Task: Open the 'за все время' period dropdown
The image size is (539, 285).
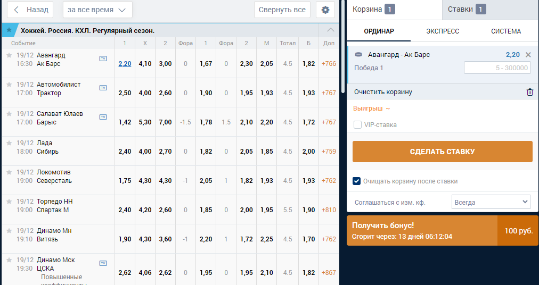Action: [x=97, y=10]
